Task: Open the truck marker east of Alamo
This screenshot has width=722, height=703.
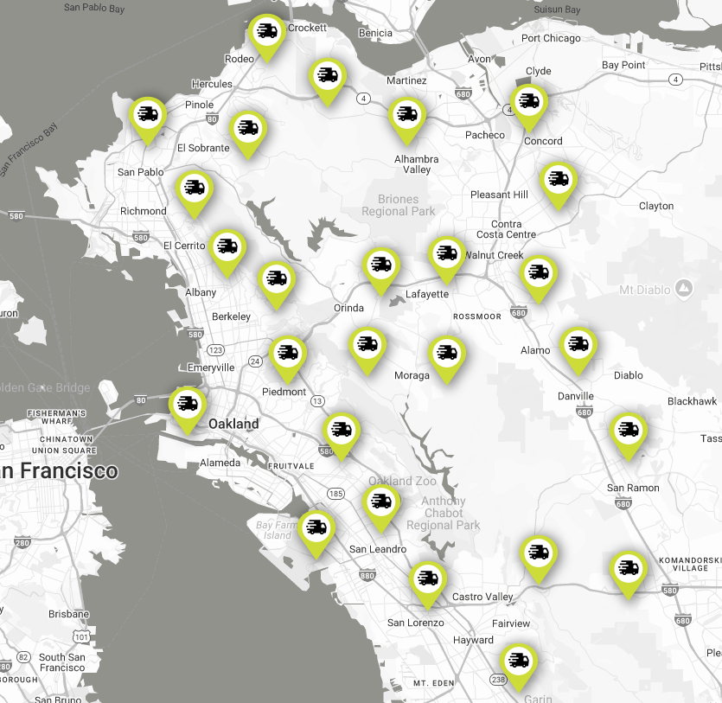Action: tap(578, 346)
